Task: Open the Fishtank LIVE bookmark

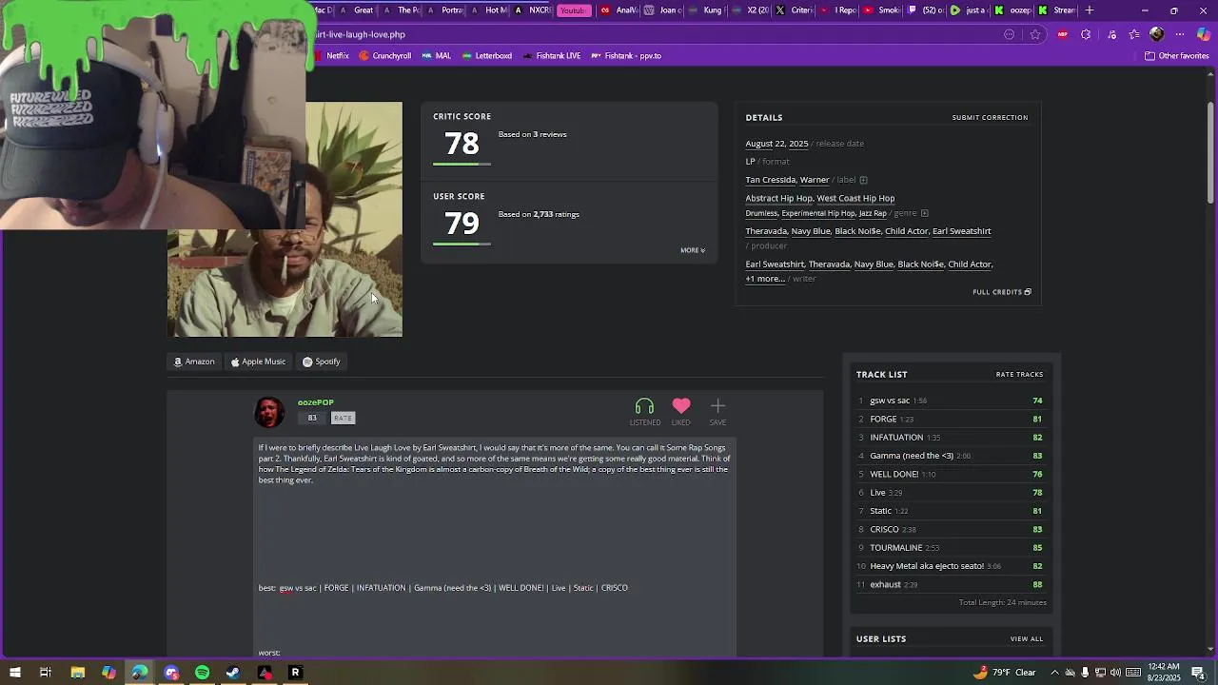Action: point(551,56)
